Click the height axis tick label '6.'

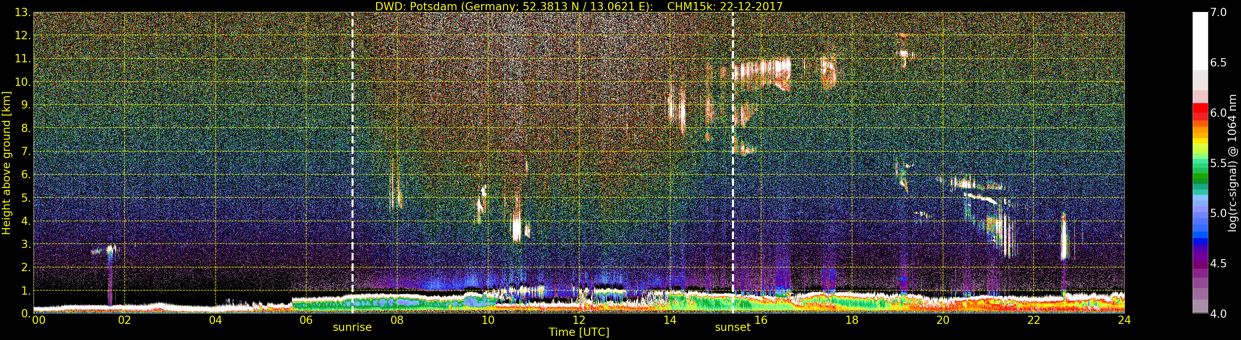(26, 175)
